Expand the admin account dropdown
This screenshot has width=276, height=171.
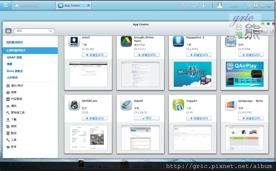point(242,5)
